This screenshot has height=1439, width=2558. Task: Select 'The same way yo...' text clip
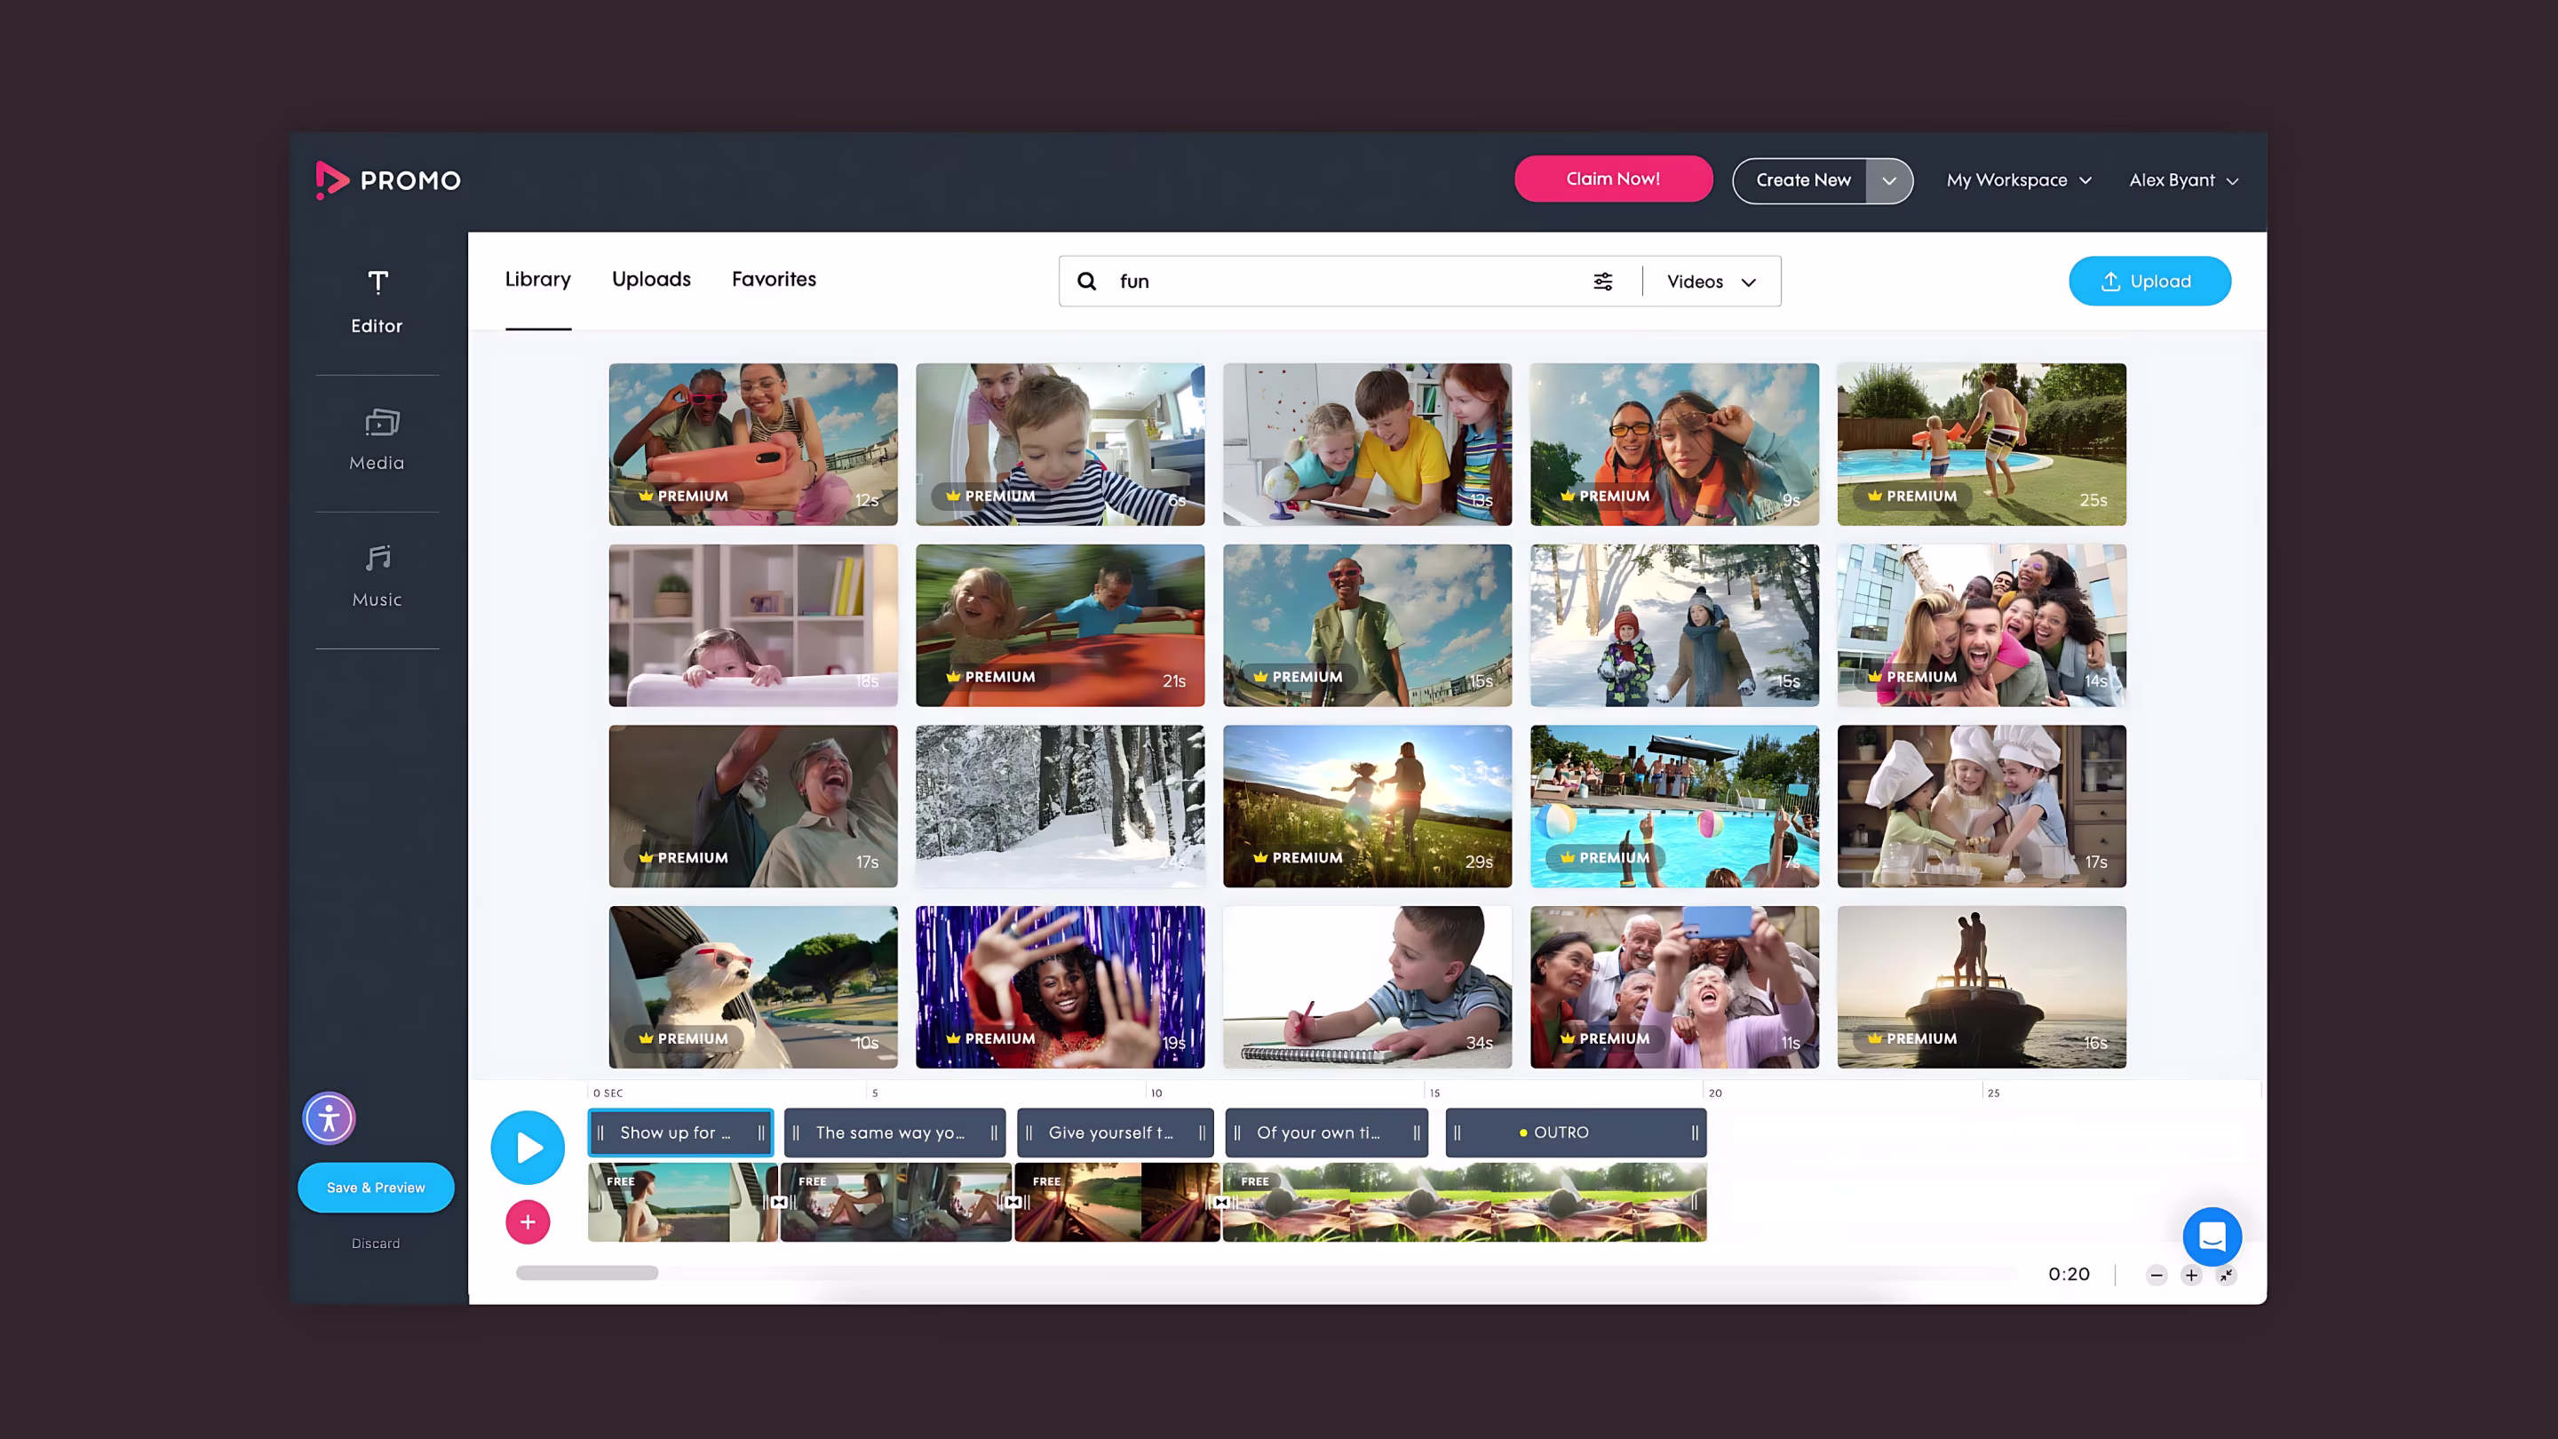[894, 1133]
